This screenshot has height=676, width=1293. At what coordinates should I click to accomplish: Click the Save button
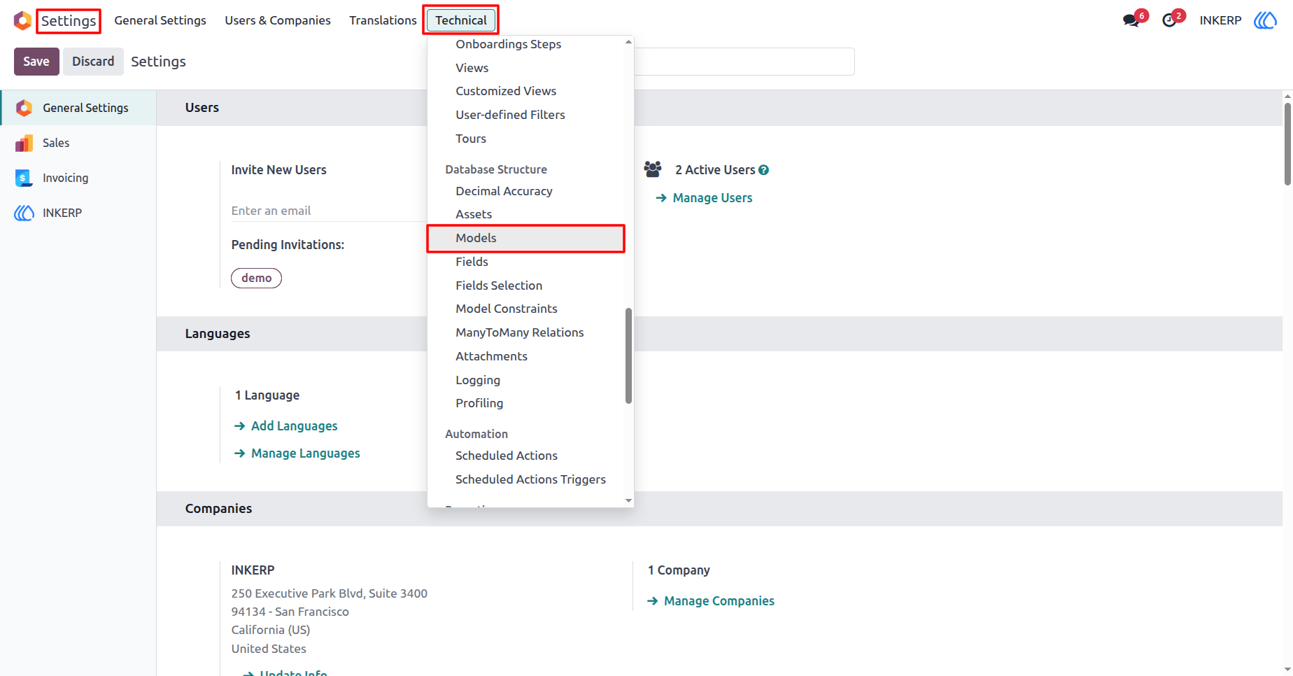[x=36, y=62]
